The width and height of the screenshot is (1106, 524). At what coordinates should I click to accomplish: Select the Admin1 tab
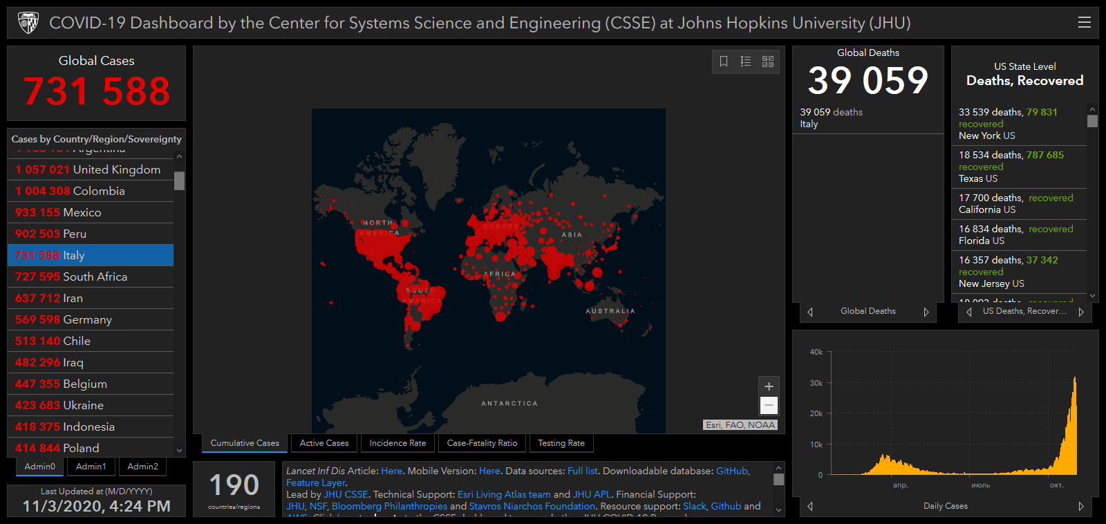(x=91, y=467)
